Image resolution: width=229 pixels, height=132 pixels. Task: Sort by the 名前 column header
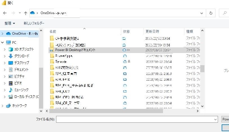click(53, 31)
